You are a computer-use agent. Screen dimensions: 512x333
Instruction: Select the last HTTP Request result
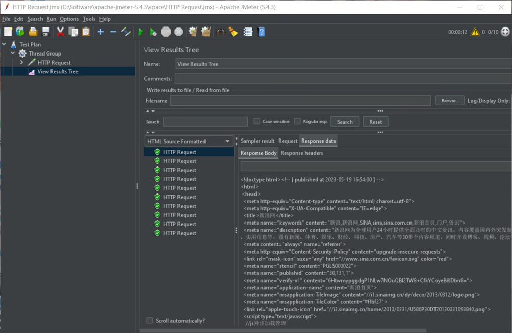tap(180, 233)
